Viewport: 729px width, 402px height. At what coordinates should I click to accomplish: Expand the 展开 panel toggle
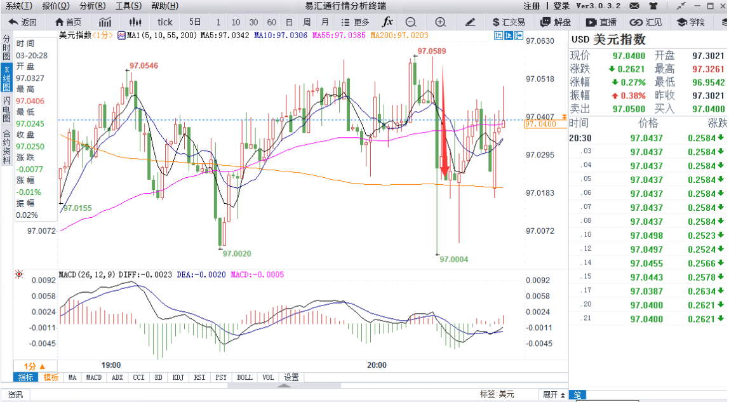[x=552, y=394]
